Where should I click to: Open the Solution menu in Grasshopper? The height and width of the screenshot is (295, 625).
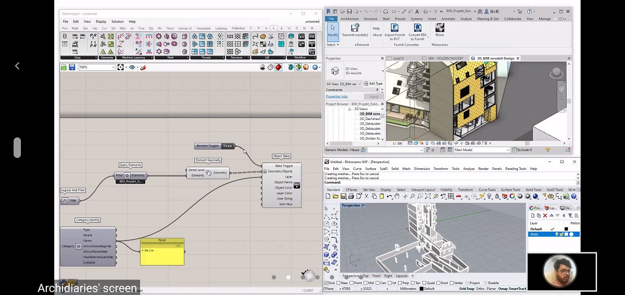click(x=117, y=22)
